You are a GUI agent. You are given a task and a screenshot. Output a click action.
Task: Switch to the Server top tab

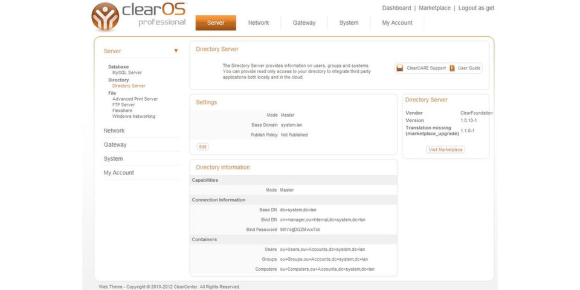216,22
